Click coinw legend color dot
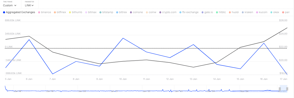The width and height of the screenshot is (294, 98). 147,12
